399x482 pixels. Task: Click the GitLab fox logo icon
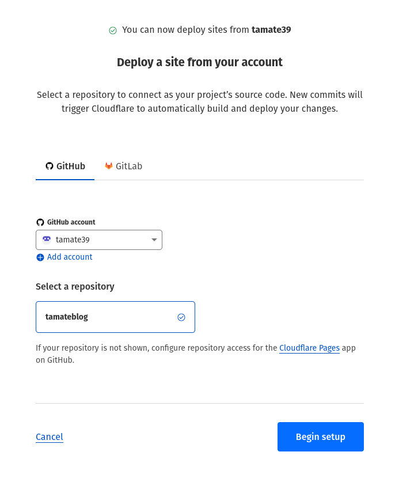click(x=109, y=166)
